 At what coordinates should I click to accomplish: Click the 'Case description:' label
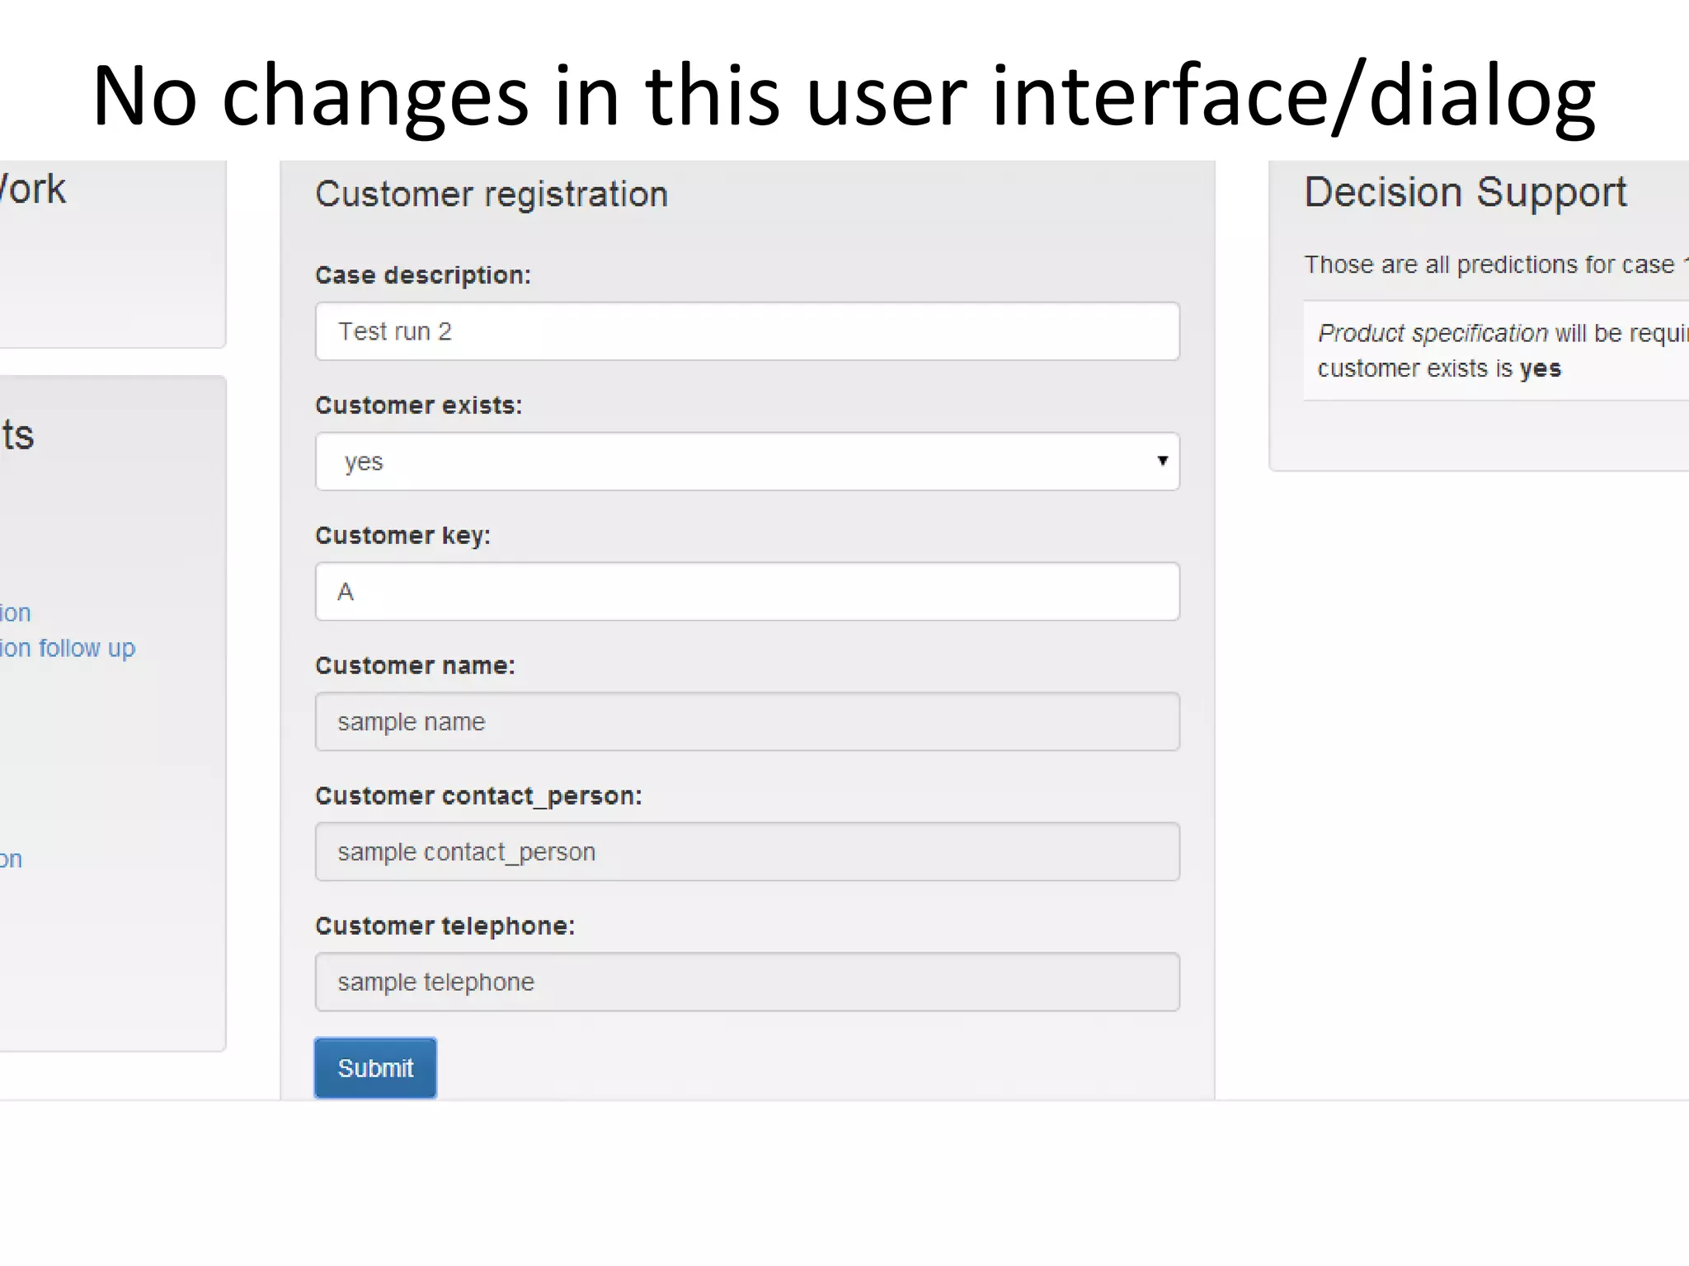423,275
